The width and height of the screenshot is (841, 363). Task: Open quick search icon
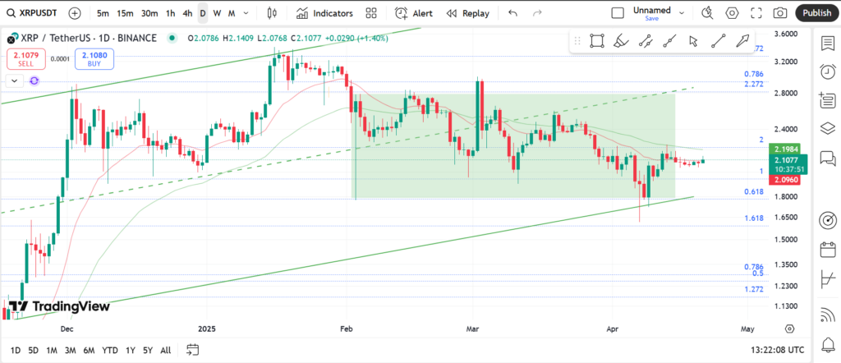click(x=707, y=13)
